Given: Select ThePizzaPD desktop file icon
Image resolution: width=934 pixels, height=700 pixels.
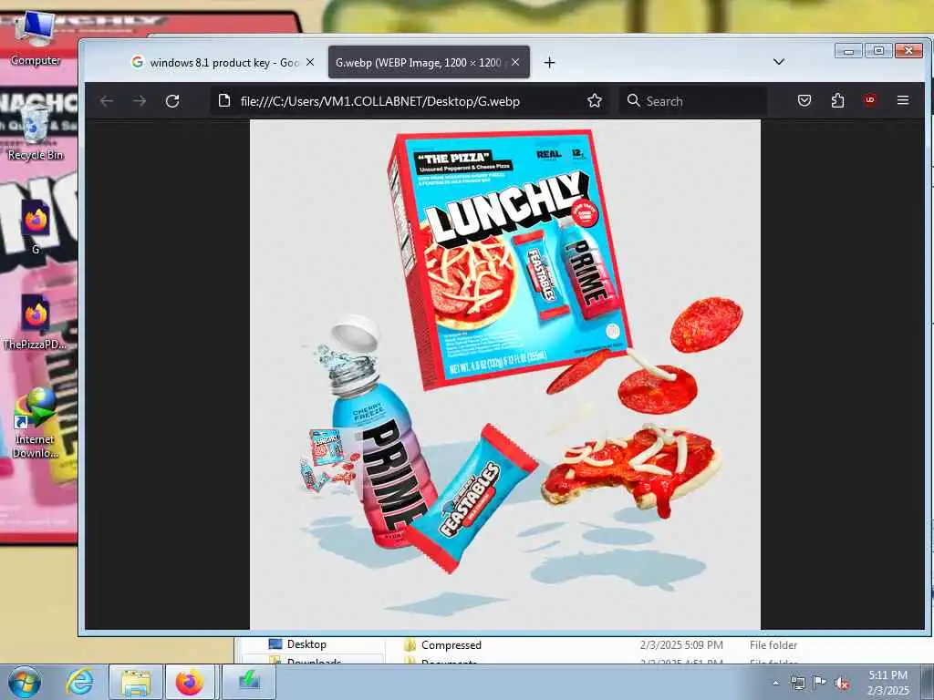Looking at the screenshot, I should [x=35, y=322].
